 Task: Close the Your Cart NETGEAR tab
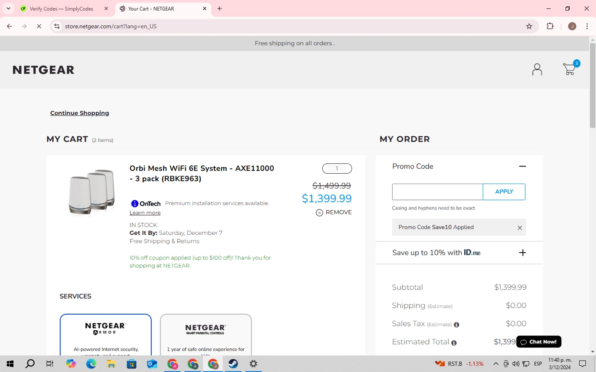[205, 9]
